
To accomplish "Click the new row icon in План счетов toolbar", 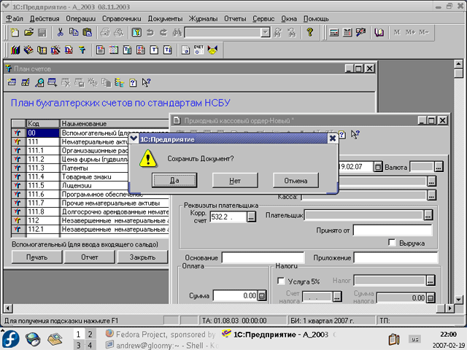I will pos(12,82).
